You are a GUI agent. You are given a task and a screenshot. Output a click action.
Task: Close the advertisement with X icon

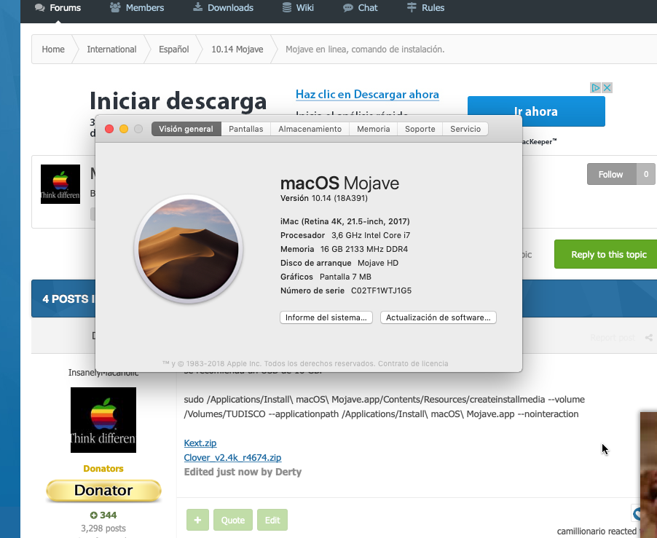pos(607,87)
